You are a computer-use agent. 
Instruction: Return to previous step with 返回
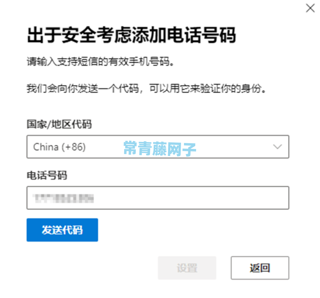260,268
